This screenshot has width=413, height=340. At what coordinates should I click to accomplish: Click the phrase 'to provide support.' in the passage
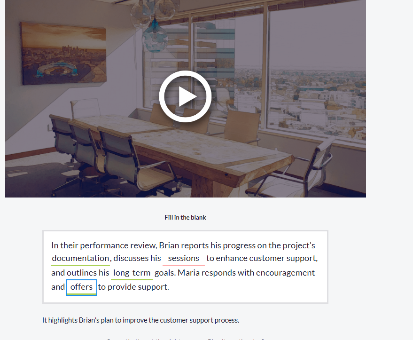[x=133, y=287]
